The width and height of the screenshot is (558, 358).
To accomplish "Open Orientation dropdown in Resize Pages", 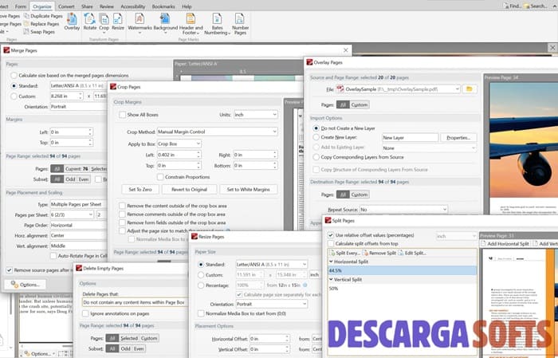I will click(271, 304).
